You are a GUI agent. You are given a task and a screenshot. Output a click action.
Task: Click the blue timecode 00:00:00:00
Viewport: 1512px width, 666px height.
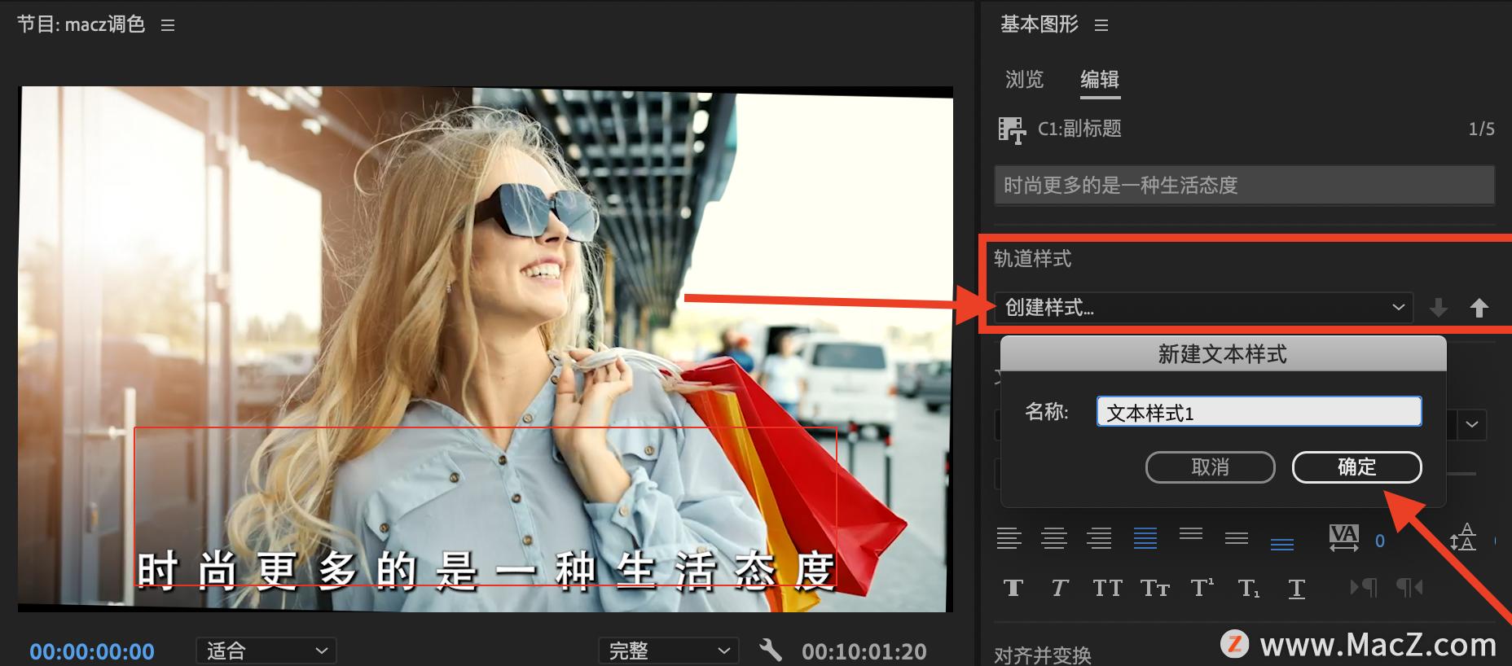(92, 651)
